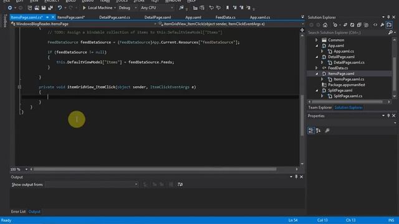Collapse the App.xaml node
The image size is (399, 224).
317,45
